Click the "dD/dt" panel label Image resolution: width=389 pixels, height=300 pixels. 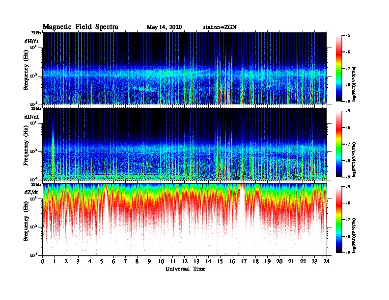pos(32,117)
